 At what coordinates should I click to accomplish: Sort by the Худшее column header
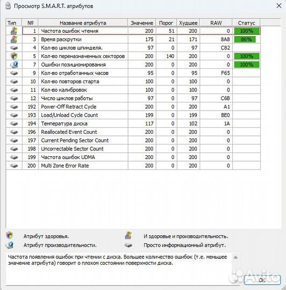pos(188,23)
